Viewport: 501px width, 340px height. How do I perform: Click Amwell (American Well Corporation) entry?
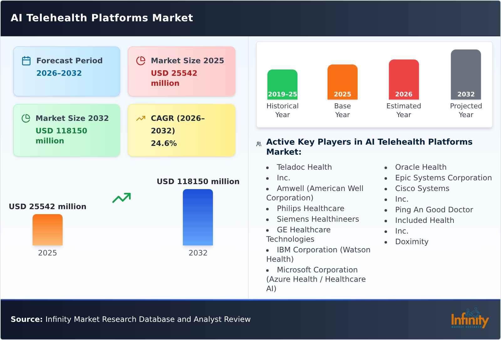[x=315, y=193]
